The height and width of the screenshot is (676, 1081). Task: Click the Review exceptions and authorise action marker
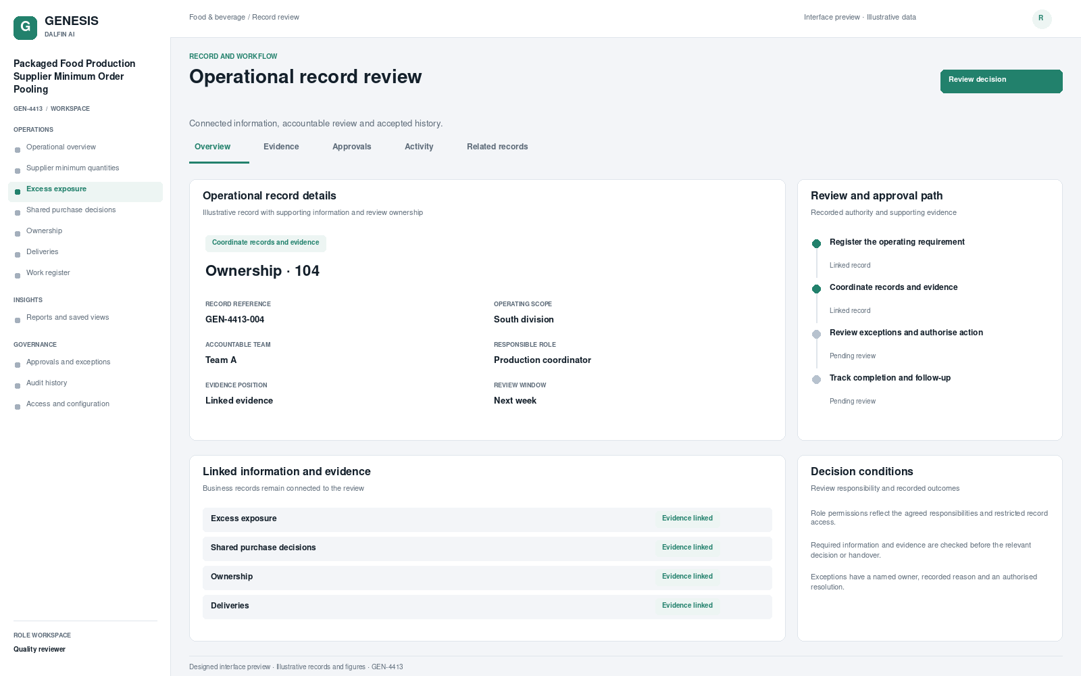point(816,334)
